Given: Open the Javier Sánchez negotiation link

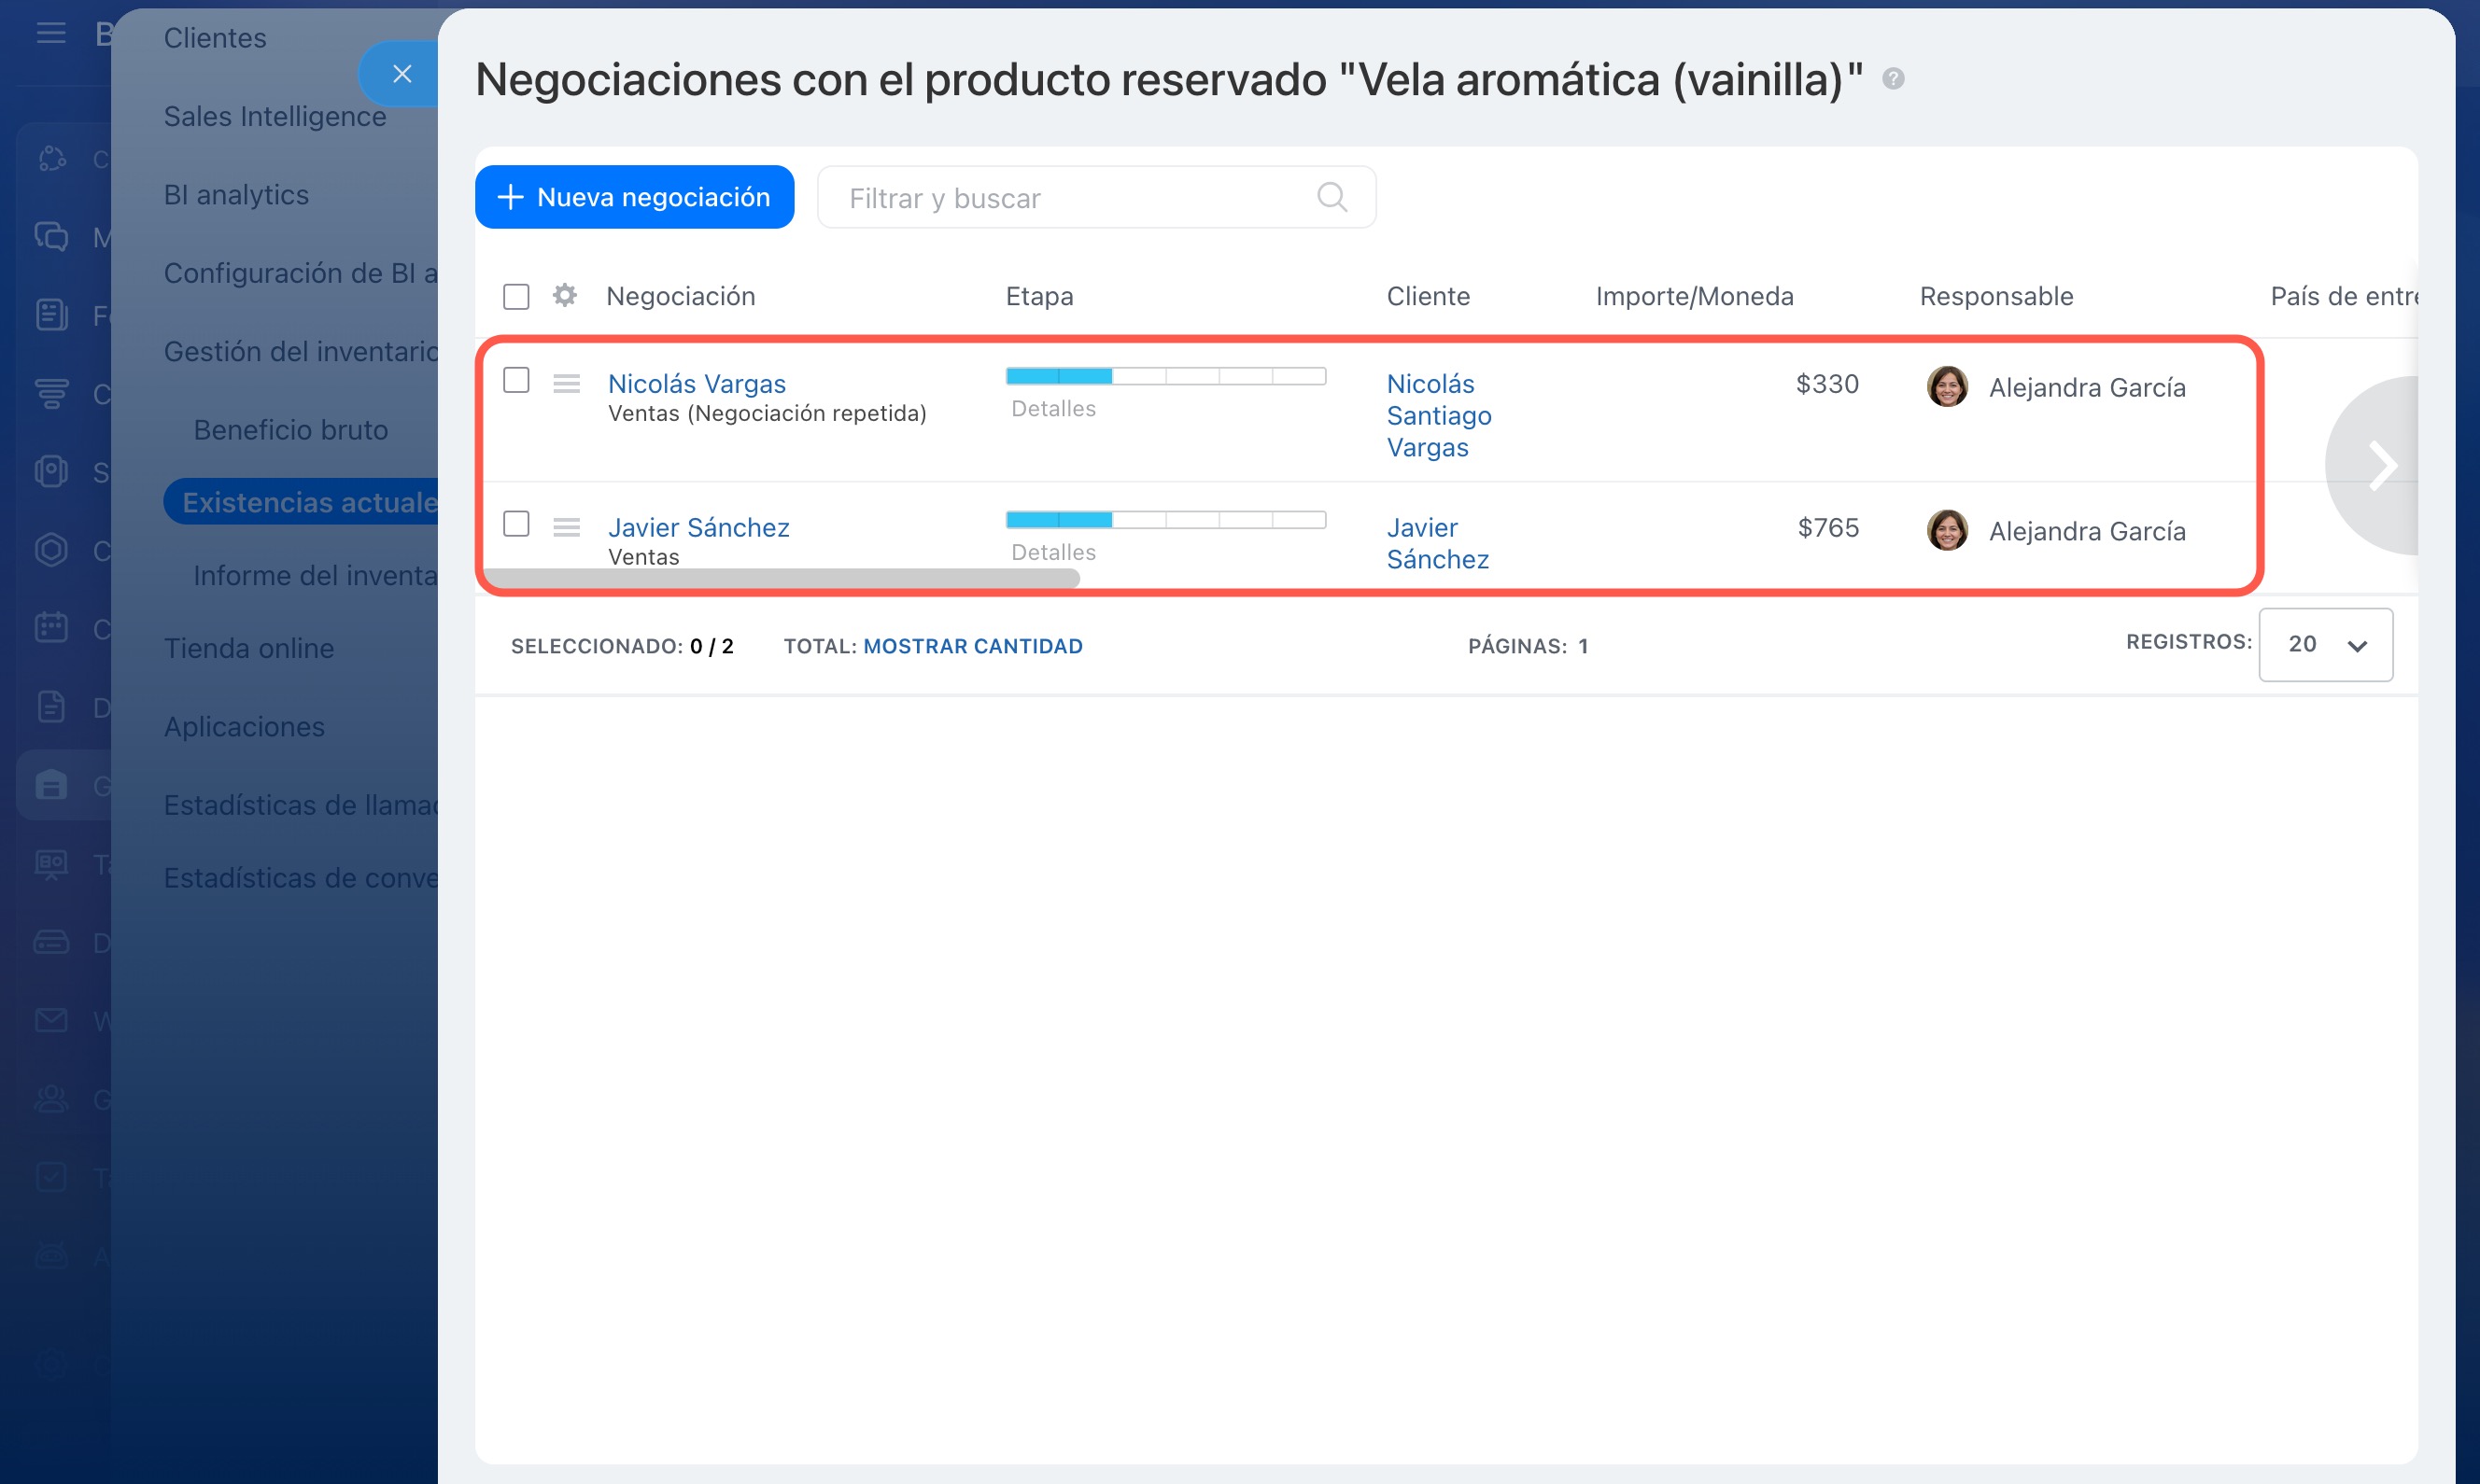Looking at the screenshot, I should (x=698, y=527).
